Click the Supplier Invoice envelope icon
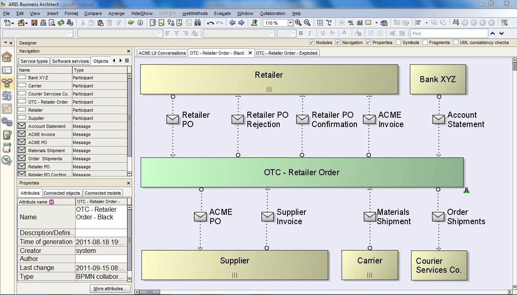The height and width of the screenshot is (295, 517). [x=267, y=216]
